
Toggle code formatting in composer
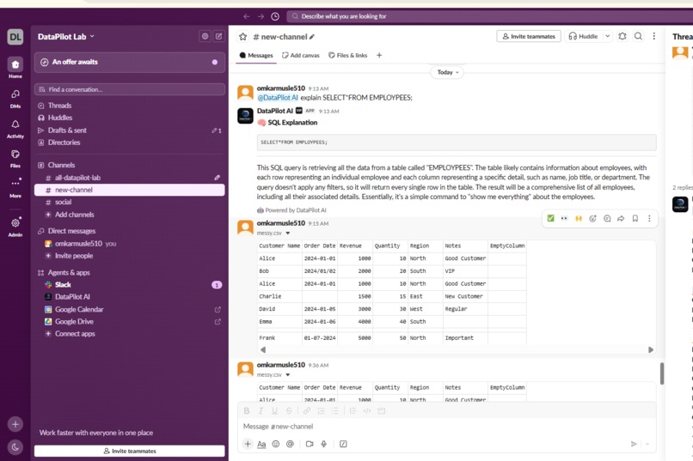[x=367, y=410]
